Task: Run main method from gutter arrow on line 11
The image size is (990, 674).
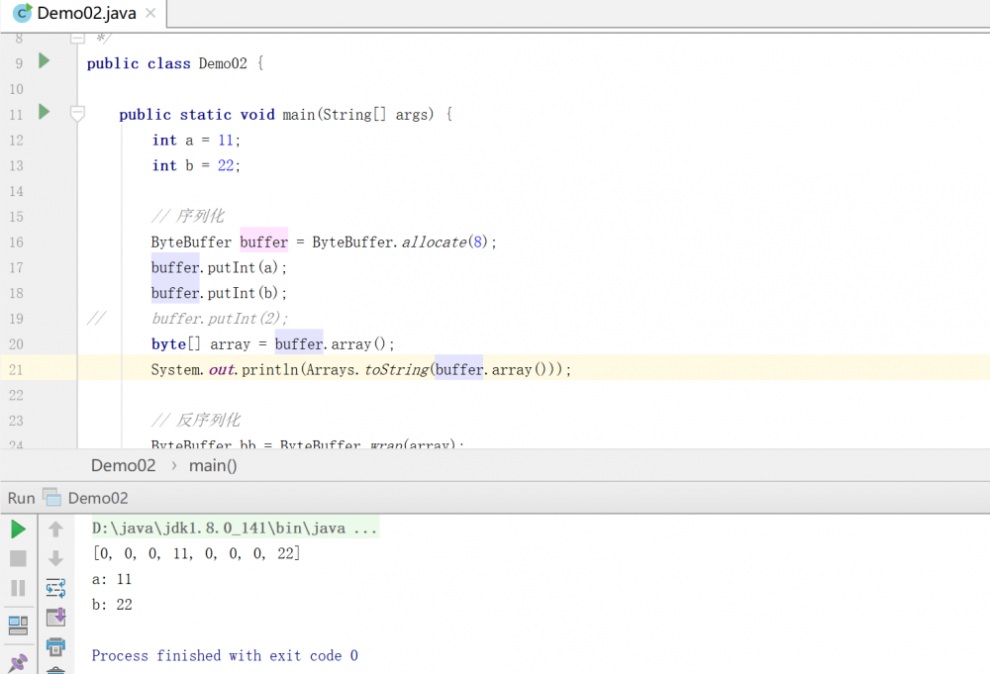Action: coord(45,112)
